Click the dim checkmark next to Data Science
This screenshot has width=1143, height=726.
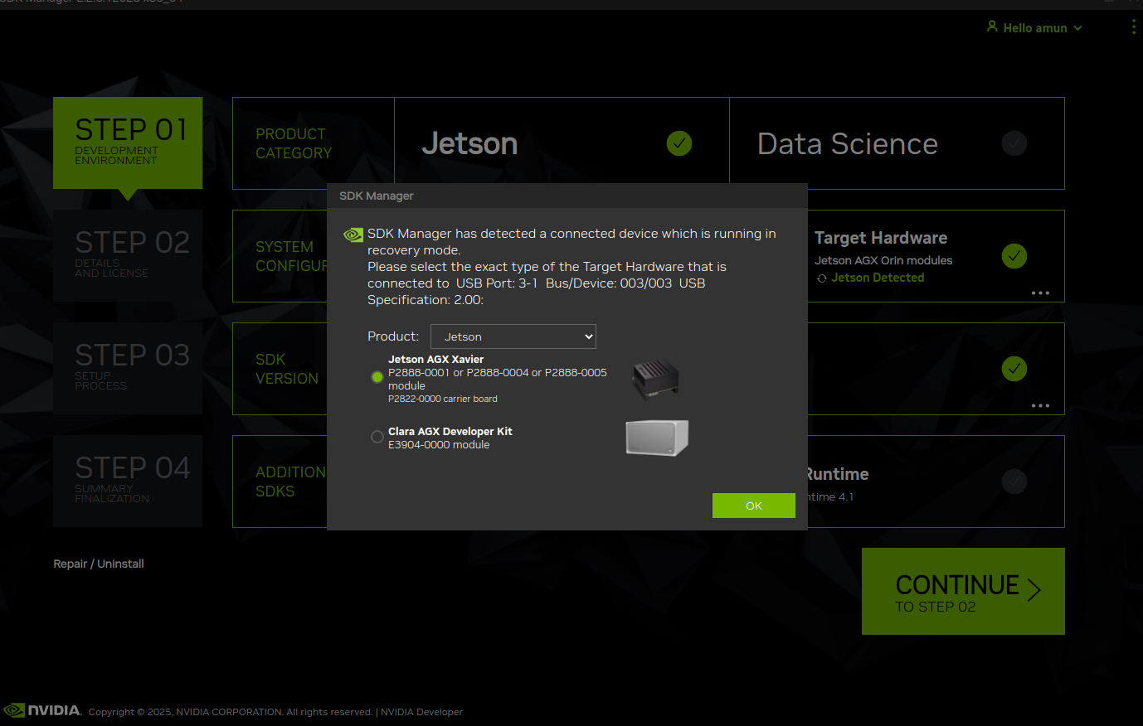1014,143
